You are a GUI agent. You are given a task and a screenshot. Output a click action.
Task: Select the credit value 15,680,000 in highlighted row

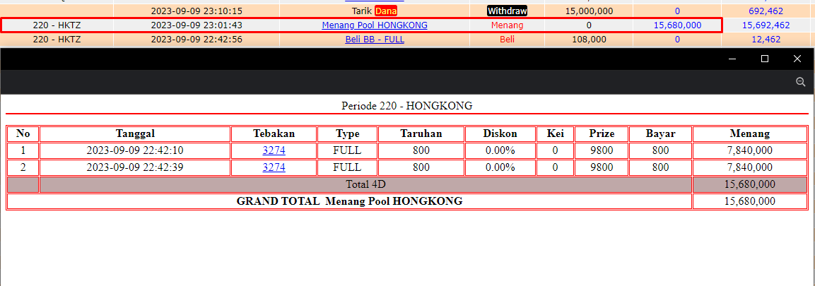(677, 25)
